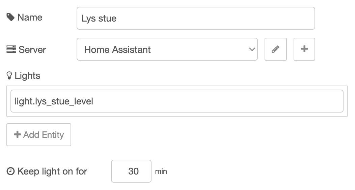Click the lightbulb icon next to Lights
The width and height of the screenshot is (355, 190).
tap(9, 75)
